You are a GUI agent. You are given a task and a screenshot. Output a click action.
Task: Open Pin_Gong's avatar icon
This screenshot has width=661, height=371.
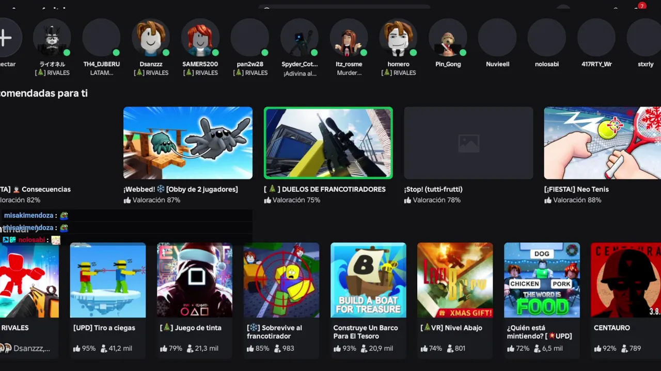(x=448, y=38)
